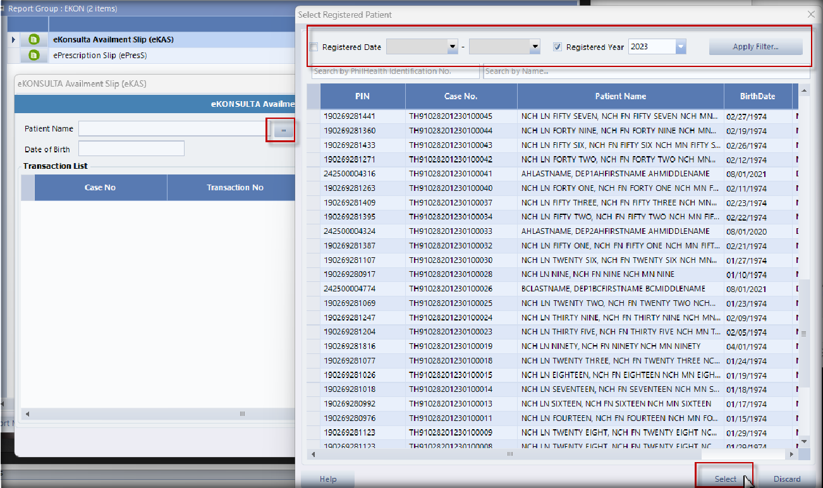The height and width of the screenshot is (488, 823).
Task: Click the ePrescription Slip report icon
Action: pyautogui.click(x=34, y=56)
